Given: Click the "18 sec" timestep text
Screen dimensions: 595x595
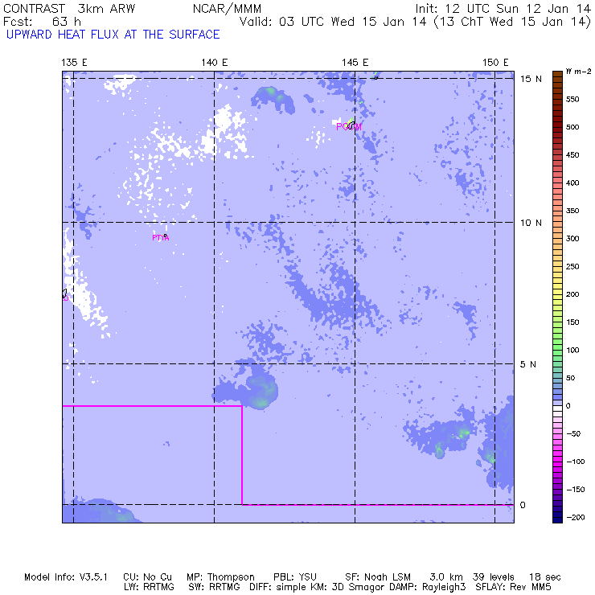Looking at the screenshot, I should pos(545,577).
